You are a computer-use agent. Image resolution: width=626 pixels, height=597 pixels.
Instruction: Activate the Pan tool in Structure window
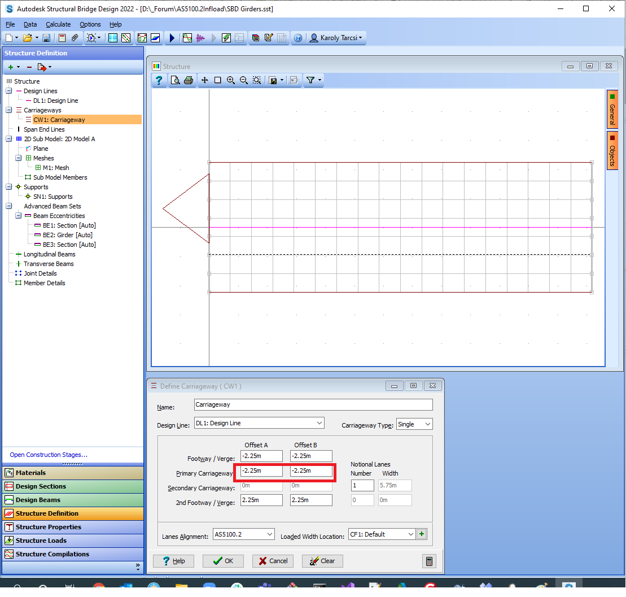tap(204, 80)
